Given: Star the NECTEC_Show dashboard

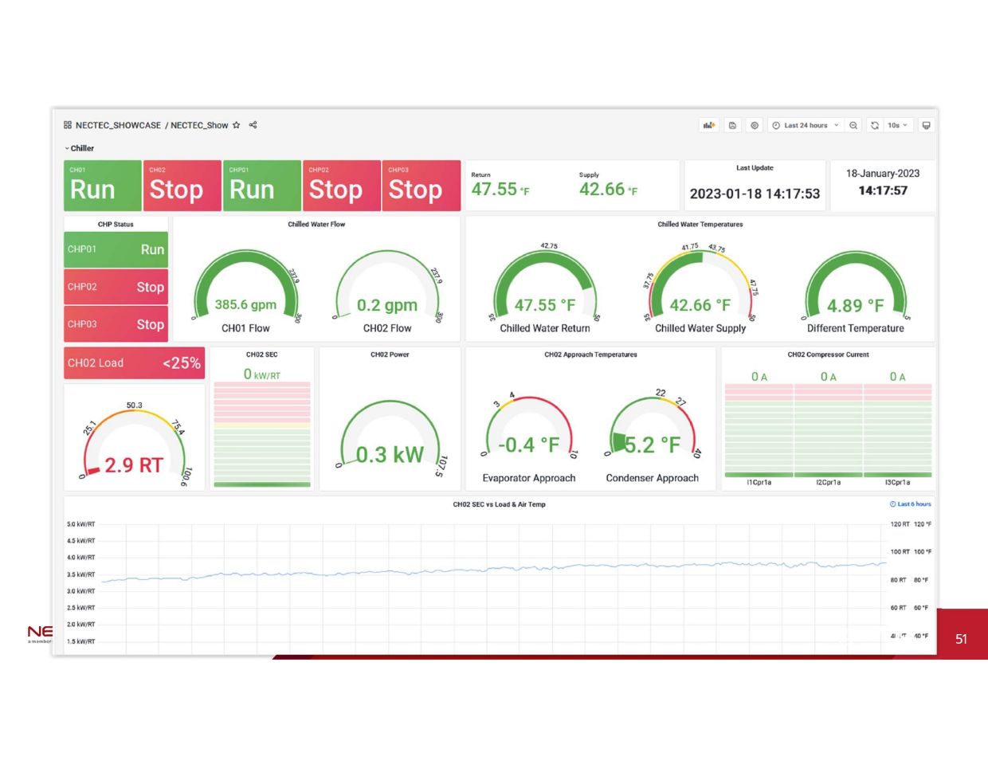Looking at the screenshot, I should pos(236,125).
